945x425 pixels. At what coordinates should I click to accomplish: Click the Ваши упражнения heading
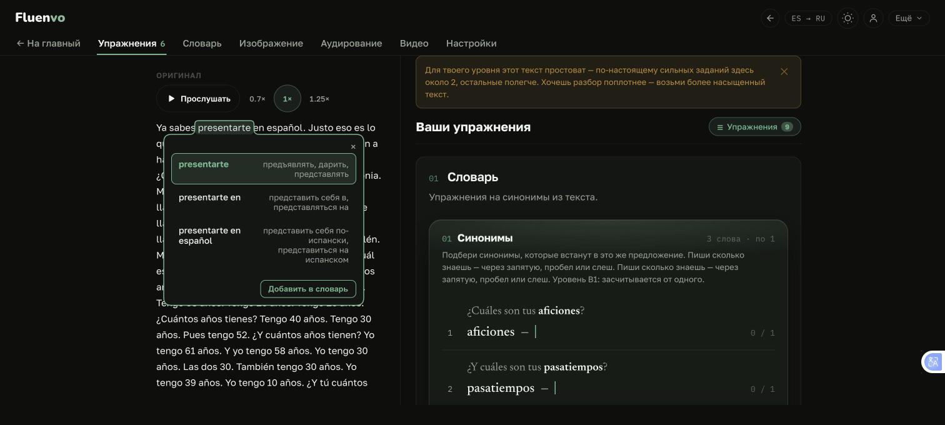click(473, 127)
